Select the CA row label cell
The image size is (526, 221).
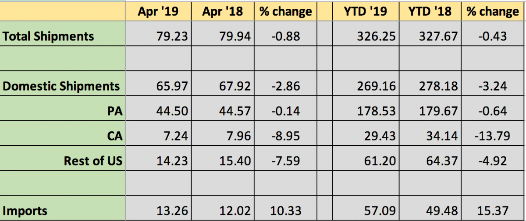[x=114, y=136]
